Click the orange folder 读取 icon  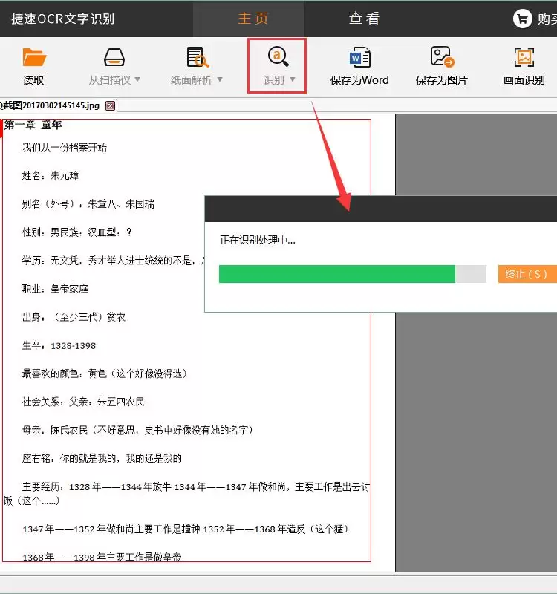[x=34, y=57]
